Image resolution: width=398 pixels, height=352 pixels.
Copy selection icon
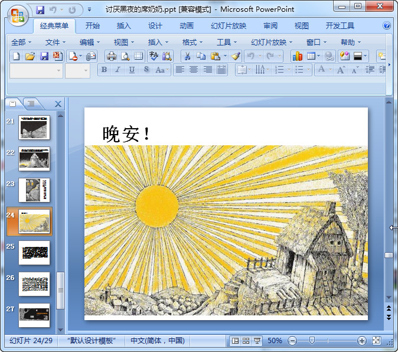click(x=201, y=56)
